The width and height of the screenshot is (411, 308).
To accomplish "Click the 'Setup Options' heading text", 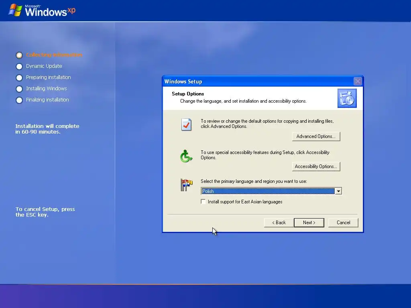I will tap(188, 94).
